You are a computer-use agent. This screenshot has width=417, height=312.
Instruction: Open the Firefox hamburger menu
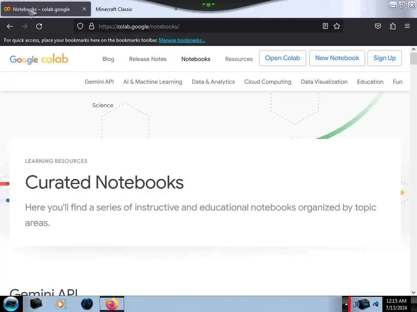coord(407,26)
